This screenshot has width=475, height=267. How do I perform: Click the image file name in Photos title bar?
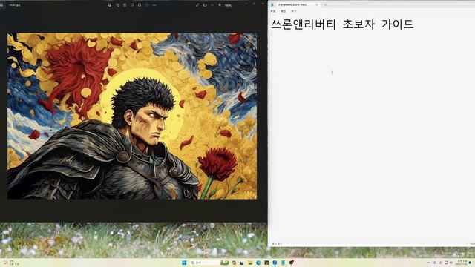click(x=15, y=5)
